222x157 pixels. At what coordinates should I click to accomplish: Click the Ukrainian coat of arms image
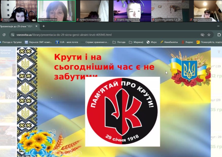[x=190, y=71]
